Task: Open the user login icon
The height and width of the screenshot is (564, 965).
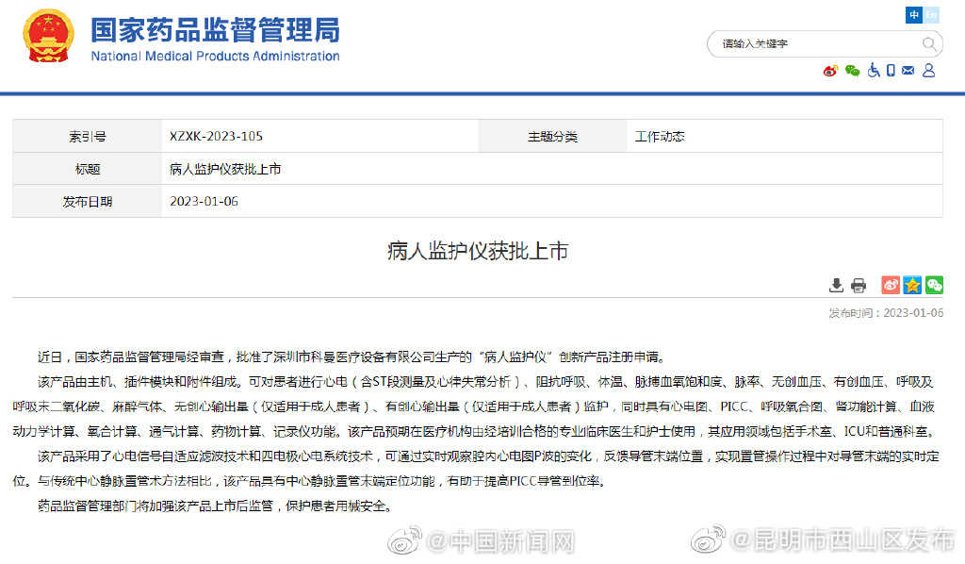Action: pos(928,71)
